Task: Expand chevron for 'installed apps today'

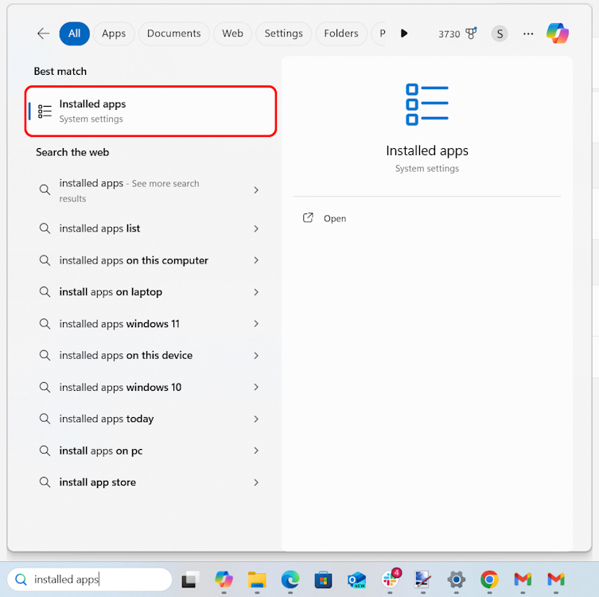Action: (256, 419)
